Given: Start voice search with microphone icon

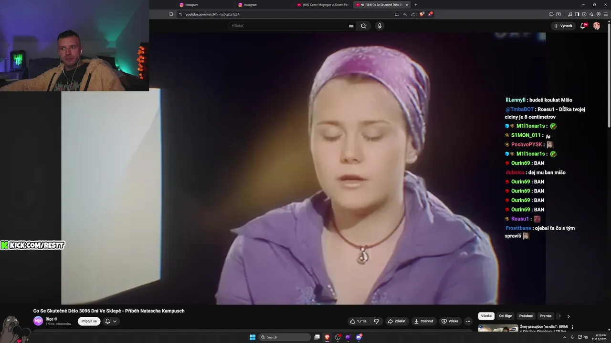Looking at the screenshot, I should click(x=379, y=26).
